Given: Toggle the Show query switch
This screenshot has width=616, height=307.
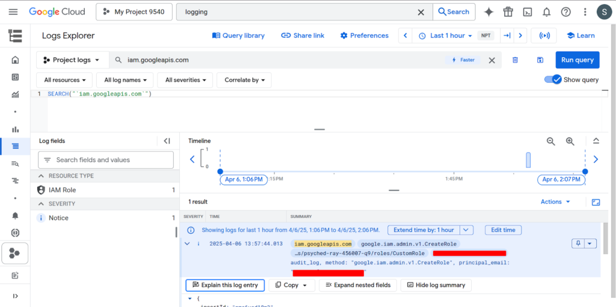Looking at the screenshot, I should click(x=553, y=80).
